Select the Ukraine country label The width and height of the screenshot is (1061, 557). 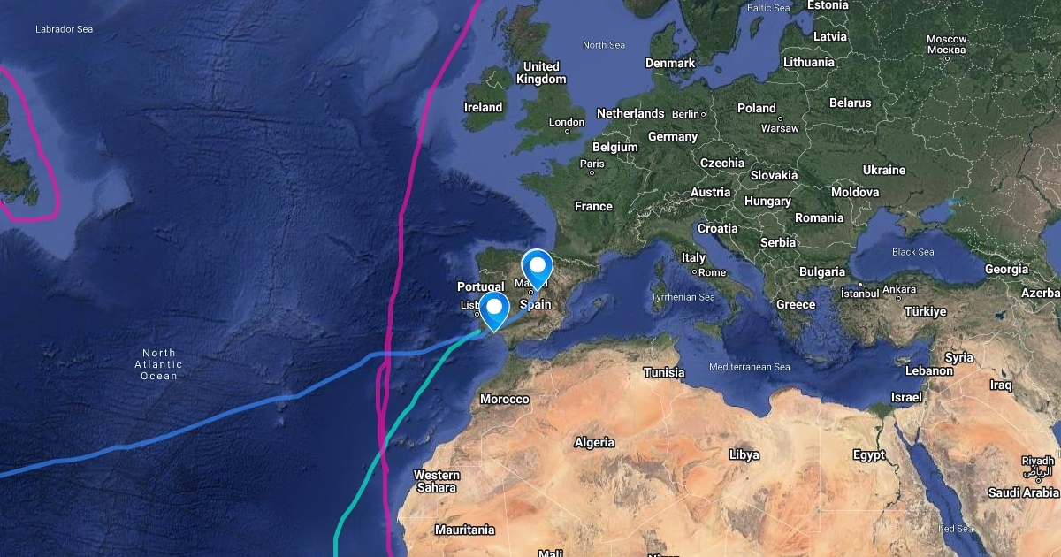pos(884,170)
